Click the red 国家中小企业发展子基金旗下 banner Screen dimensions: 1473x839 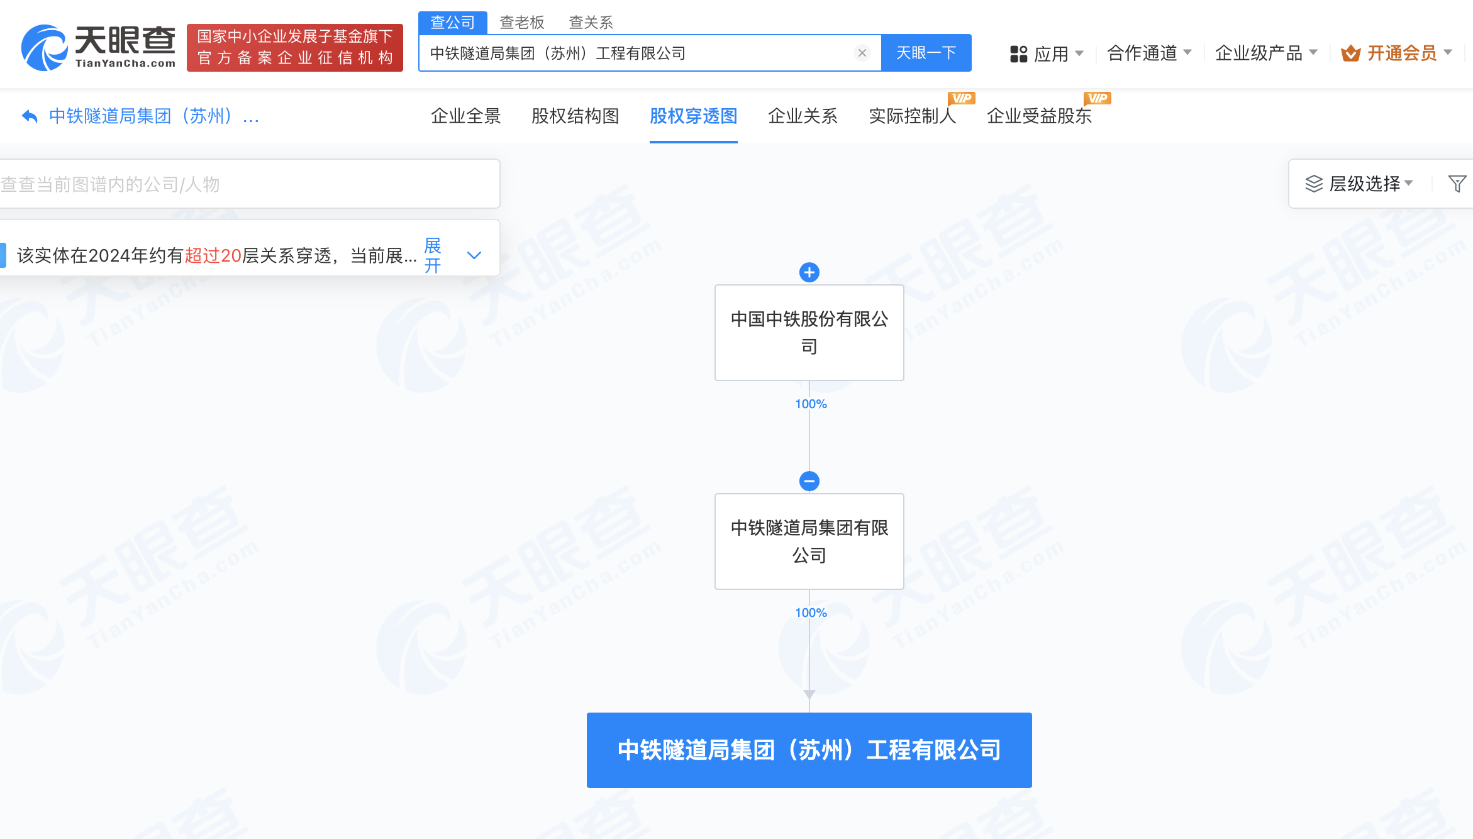click(x=294, y=48)
